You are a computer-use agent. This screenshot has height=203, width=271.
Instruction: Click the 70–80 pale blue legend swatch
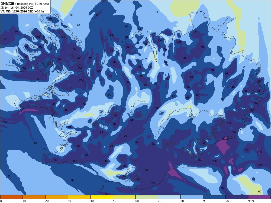click(169, 197)
